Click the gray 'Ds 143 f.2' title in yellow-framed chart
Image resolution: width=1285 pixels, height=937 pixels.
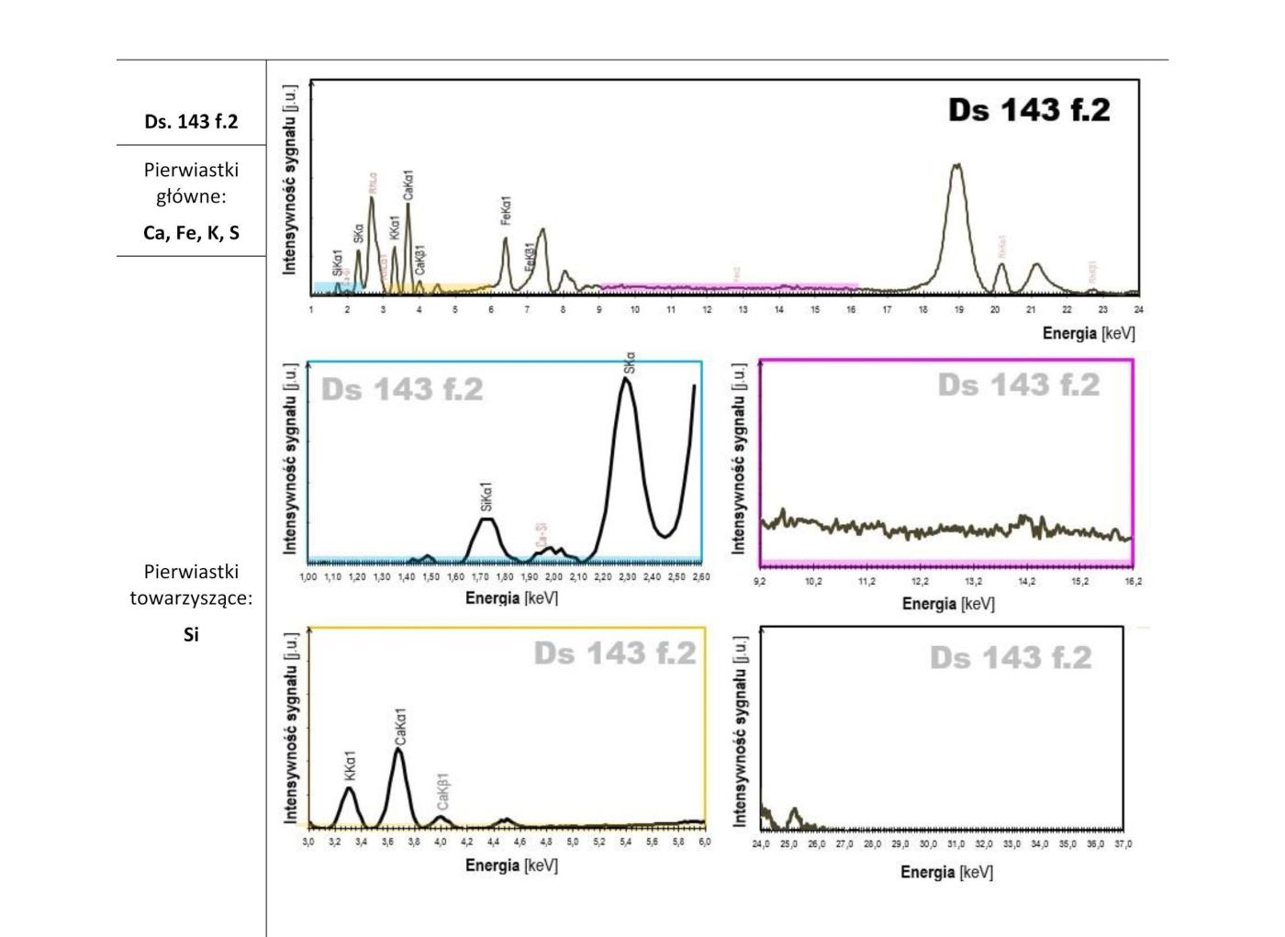615,653
